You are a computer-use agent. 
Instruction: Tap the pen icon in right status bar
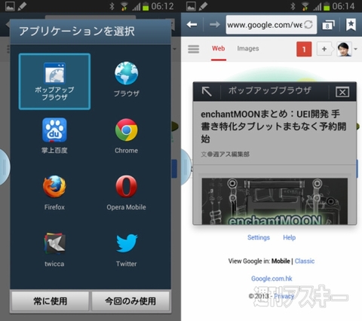pyautogui.click(x=203, y=6)
